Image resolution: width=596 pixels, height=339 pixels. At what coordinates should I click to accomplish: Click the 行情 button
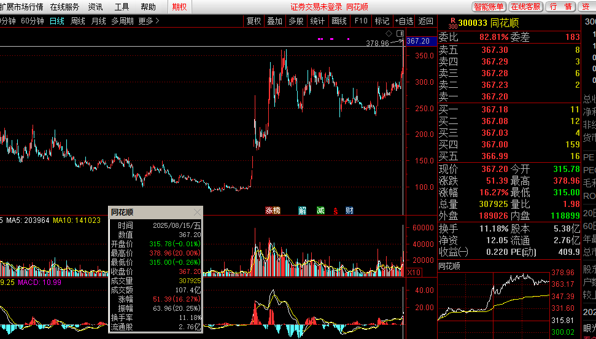click(560, 7)
